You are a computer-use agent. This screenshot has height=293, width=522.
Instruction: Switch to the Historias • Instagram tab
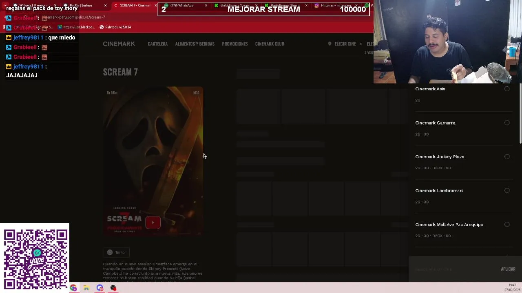[x=336, y=5]
